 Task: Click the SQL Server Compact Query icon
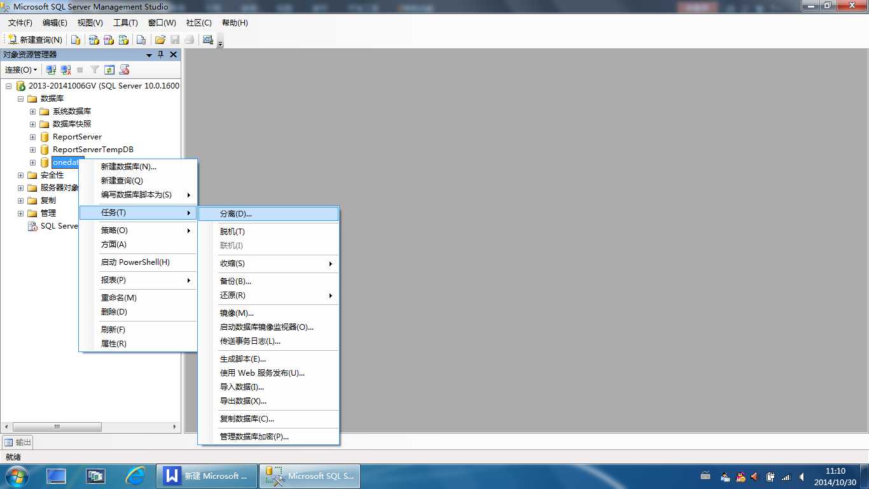(x=141, y=39)
